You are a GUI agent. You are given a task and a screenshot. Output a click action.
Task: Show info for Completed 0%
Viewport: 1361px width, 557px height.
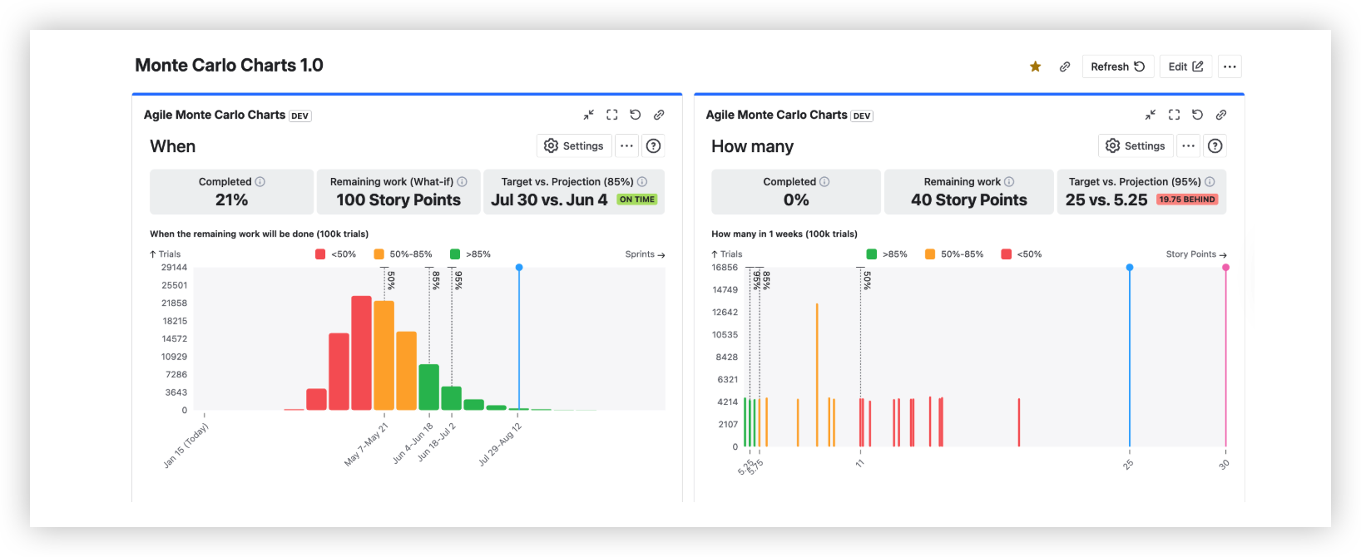pos(824,182)
